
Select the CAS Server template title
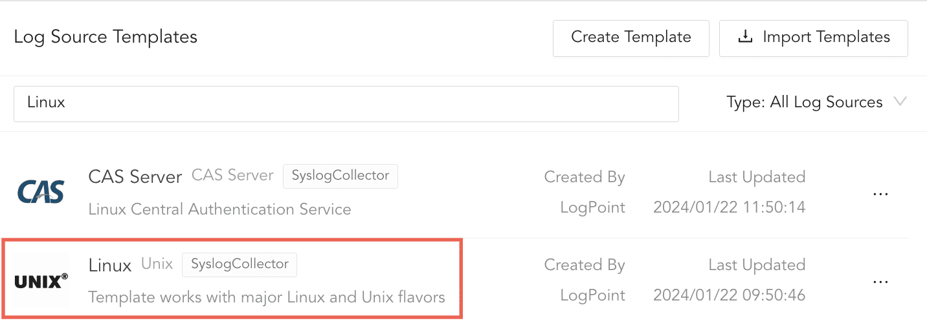[x=135, y=177]
